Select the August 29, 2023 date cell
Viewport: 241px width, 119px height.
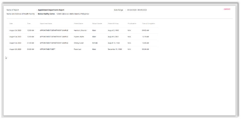click(15, 49)
